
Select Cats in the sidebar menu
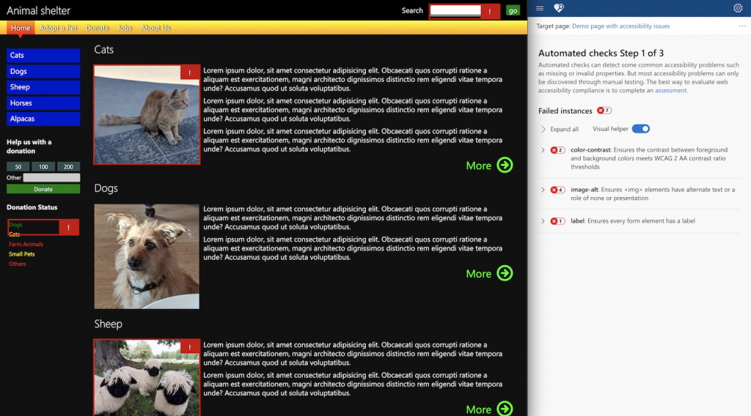pos(43,56)
